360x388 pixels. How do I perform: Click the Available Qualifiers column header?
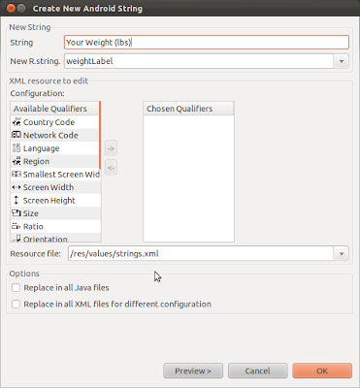click(54, 109)
